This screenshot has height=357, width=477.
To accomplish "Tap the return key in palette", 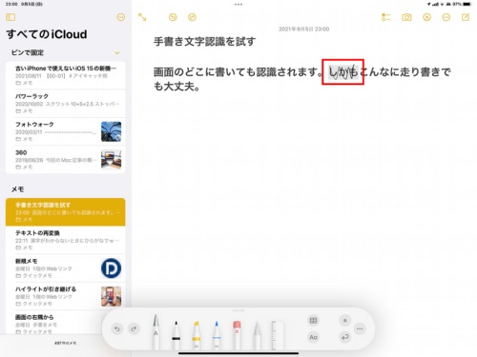I will (x=345, y=337).
